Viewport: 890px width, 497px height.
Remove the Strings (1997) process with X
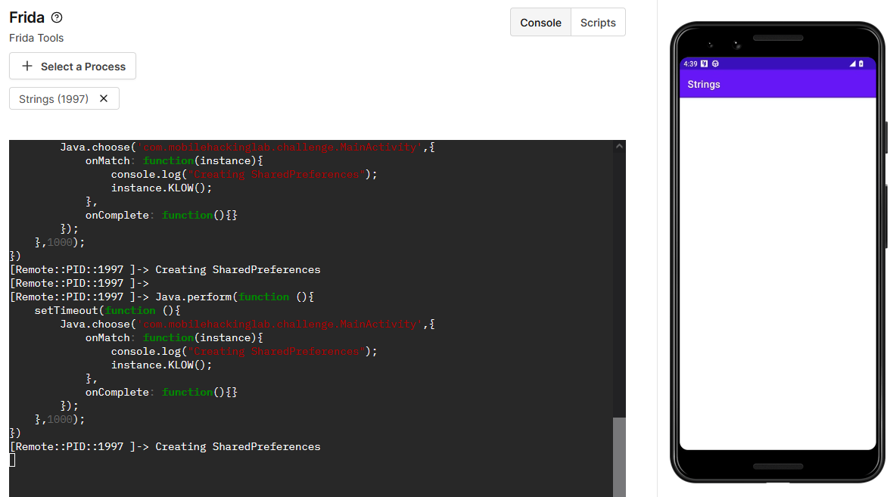pos(104,98)
